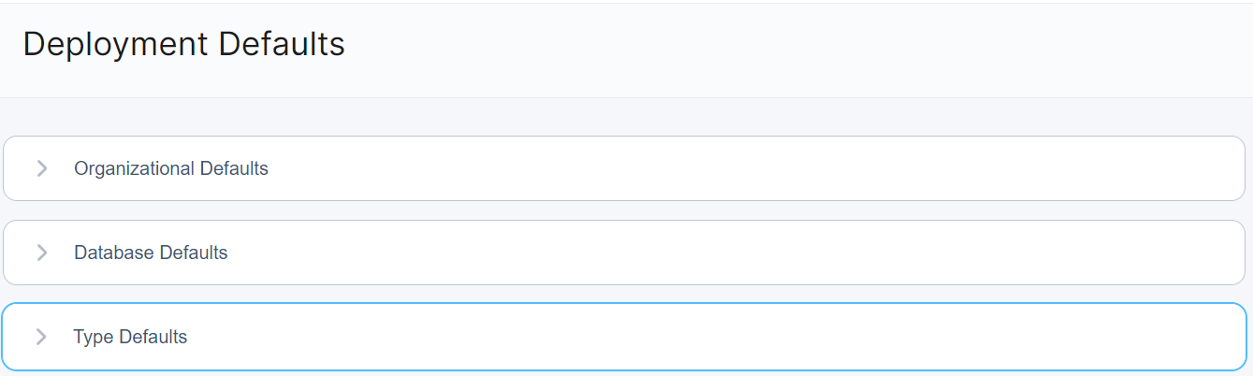
Task: Expand the Database Defaults section label
Action: 151,253
